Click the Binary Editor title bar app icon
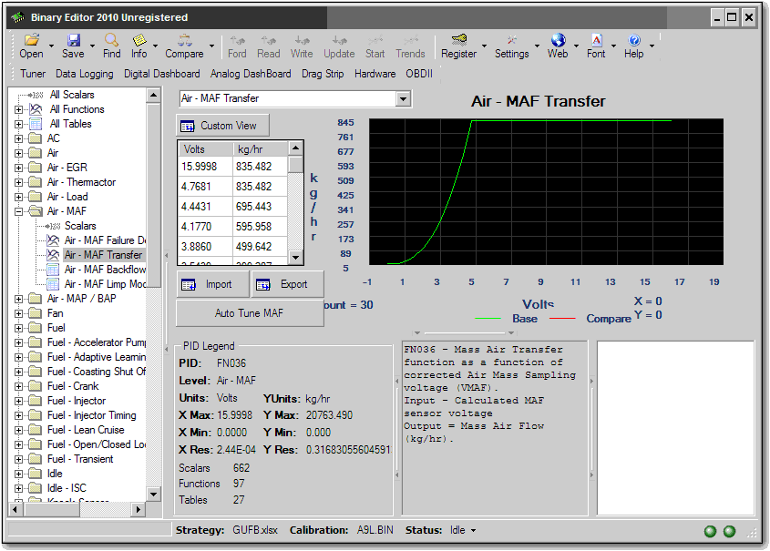Screen dimensions: 770x551 coord(18,17)
